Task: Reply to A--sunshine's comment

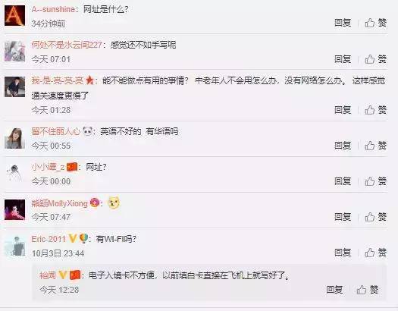Action: [343, 23]
